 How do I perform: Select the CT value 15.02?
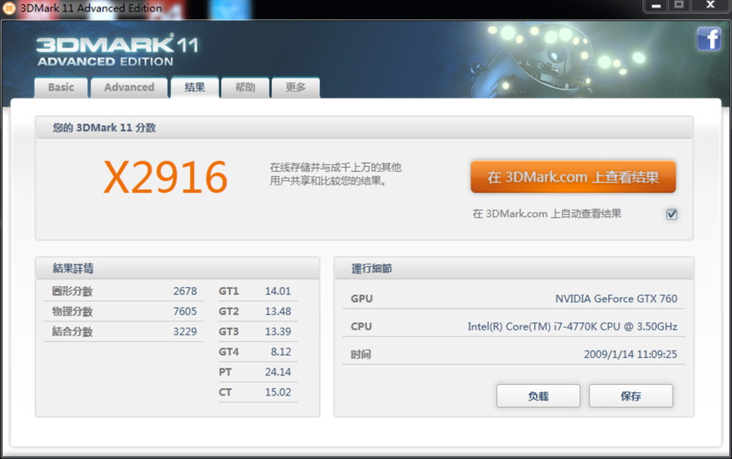pyautogui.click(x=277, y=392)
